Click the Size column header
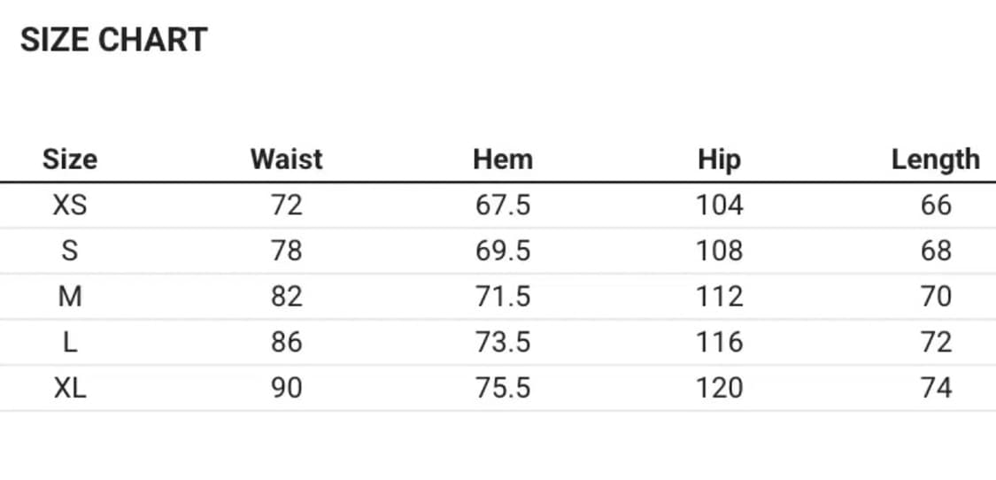996x480 pixels. 70,159
